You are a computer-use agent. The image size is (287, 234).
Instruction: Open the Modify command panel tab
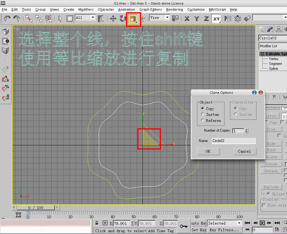click(x=270, y=29)
